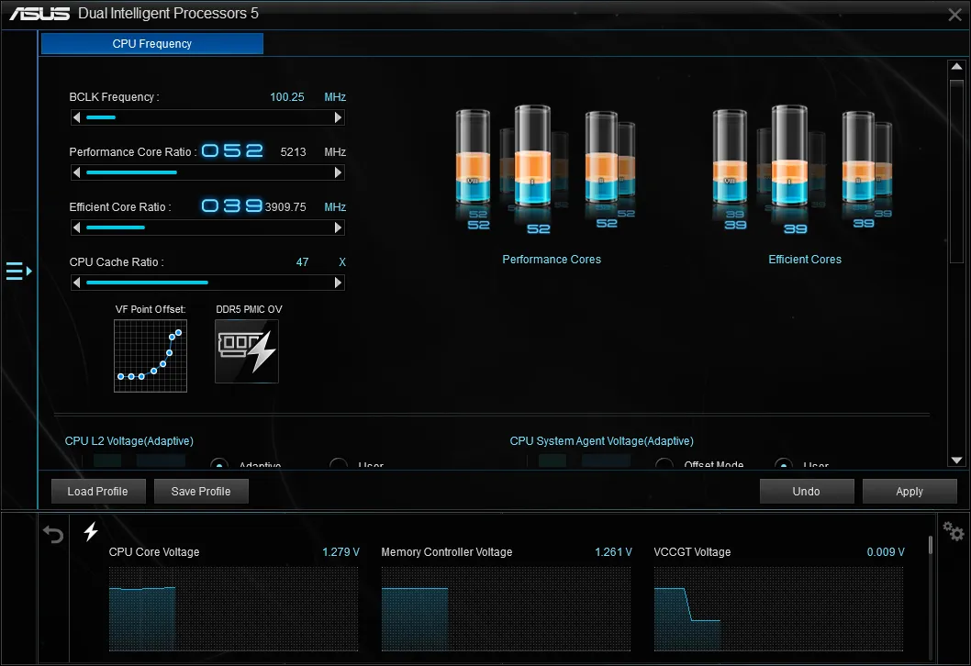Decrease BCLK Frequency with the left arrow
This screenshot has height=666, width=971.
click(77, 117)
